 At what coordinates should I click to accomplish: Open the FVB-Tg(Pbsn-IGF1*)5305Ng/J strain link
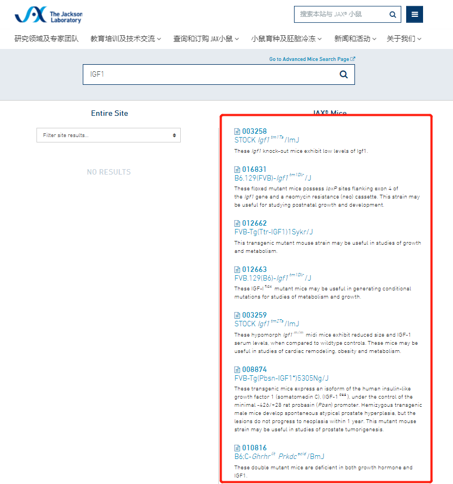pyautogui.click(x=281, y=378)
